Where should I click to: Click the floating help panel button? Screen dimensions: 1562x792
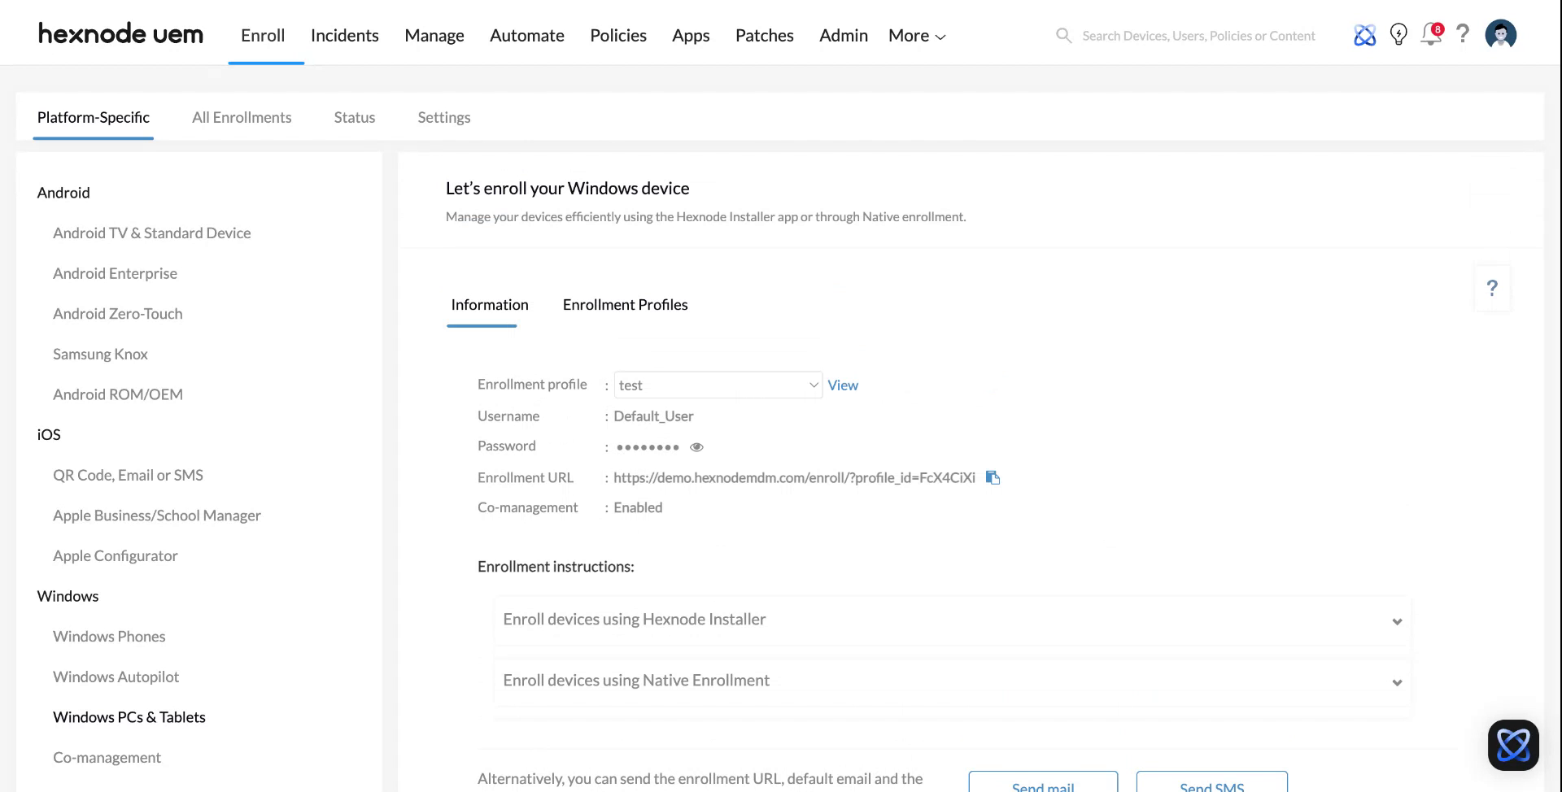(x=1492, y=288)
